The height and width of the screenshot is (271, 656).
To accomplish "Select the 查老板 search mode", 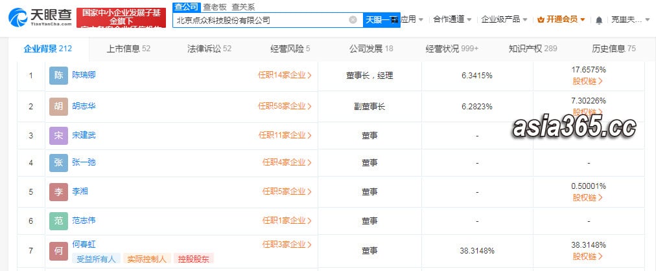I will point(215,6).
